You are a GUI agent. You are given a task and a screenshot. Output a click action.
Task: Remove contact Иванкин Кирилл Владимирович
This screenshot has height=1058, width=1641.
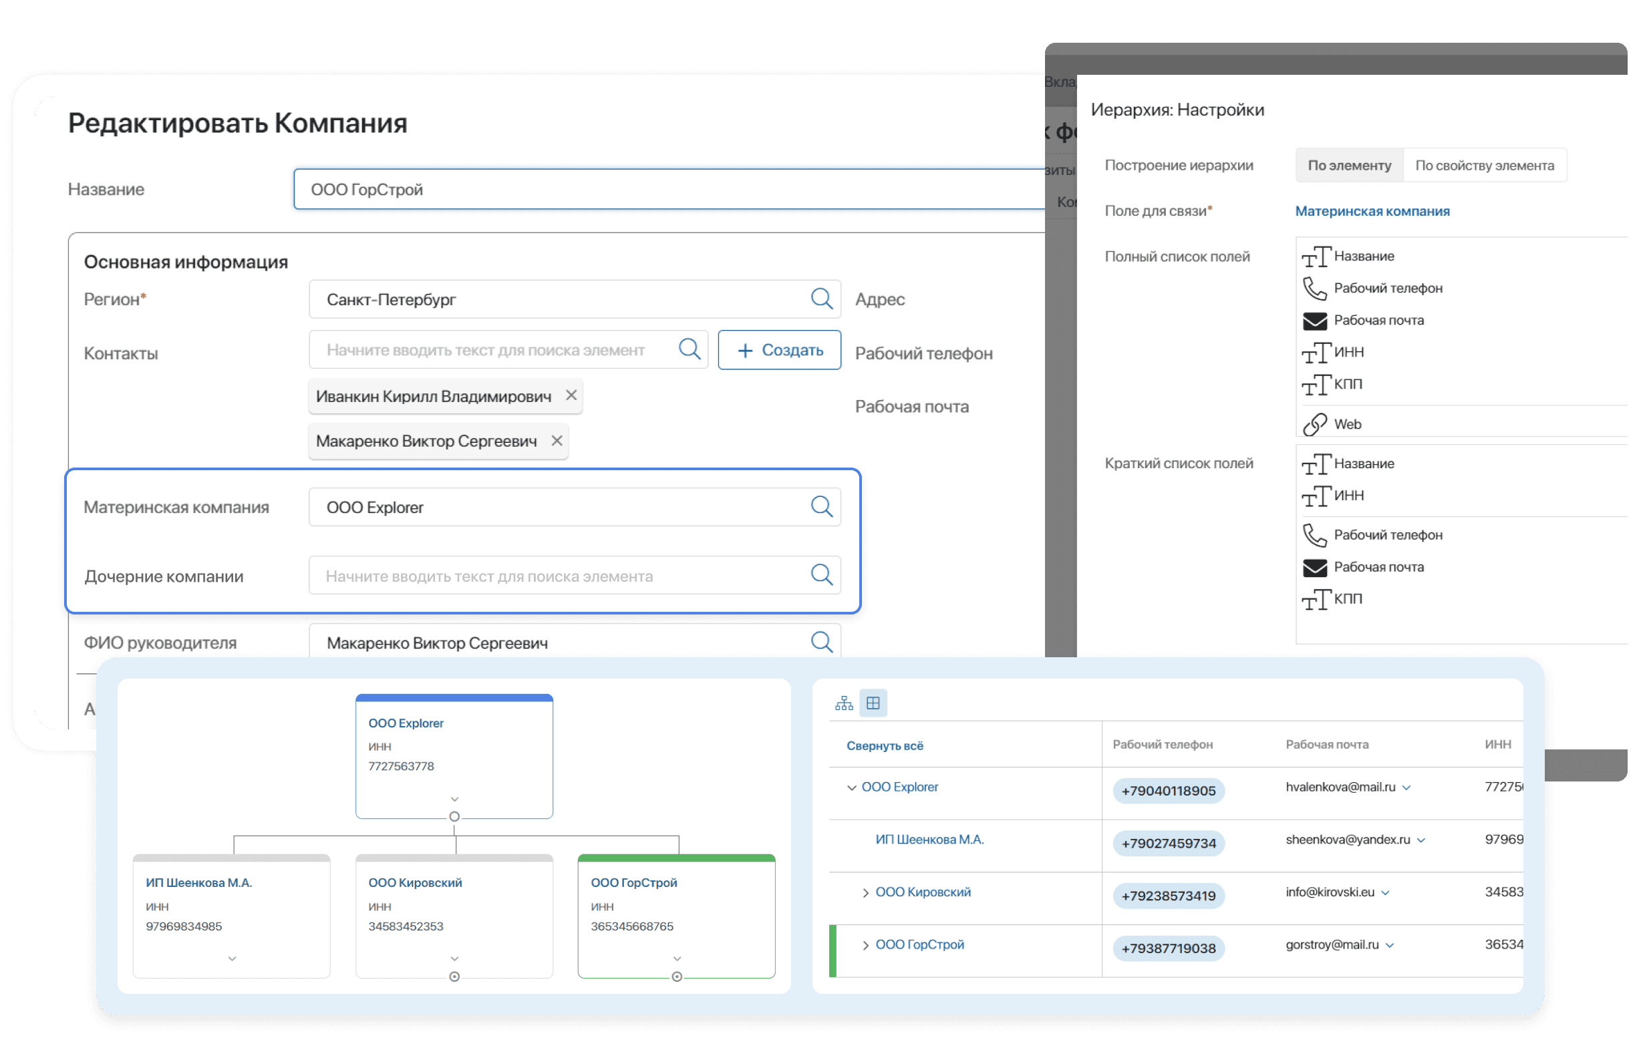coord(571,395)
